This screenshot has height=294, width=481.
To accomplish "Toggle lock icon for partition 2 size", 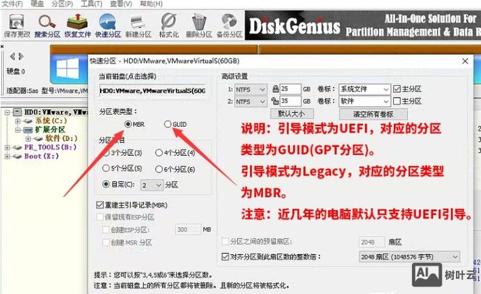I will [x=275, y=100].
